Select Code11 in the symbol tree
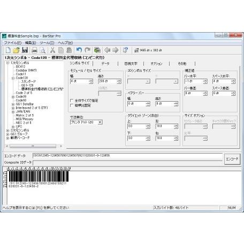244x244 pixels. point(21,74)
